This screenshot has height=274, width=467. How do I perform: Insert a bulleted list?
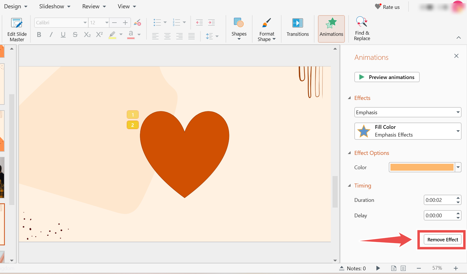157,22
